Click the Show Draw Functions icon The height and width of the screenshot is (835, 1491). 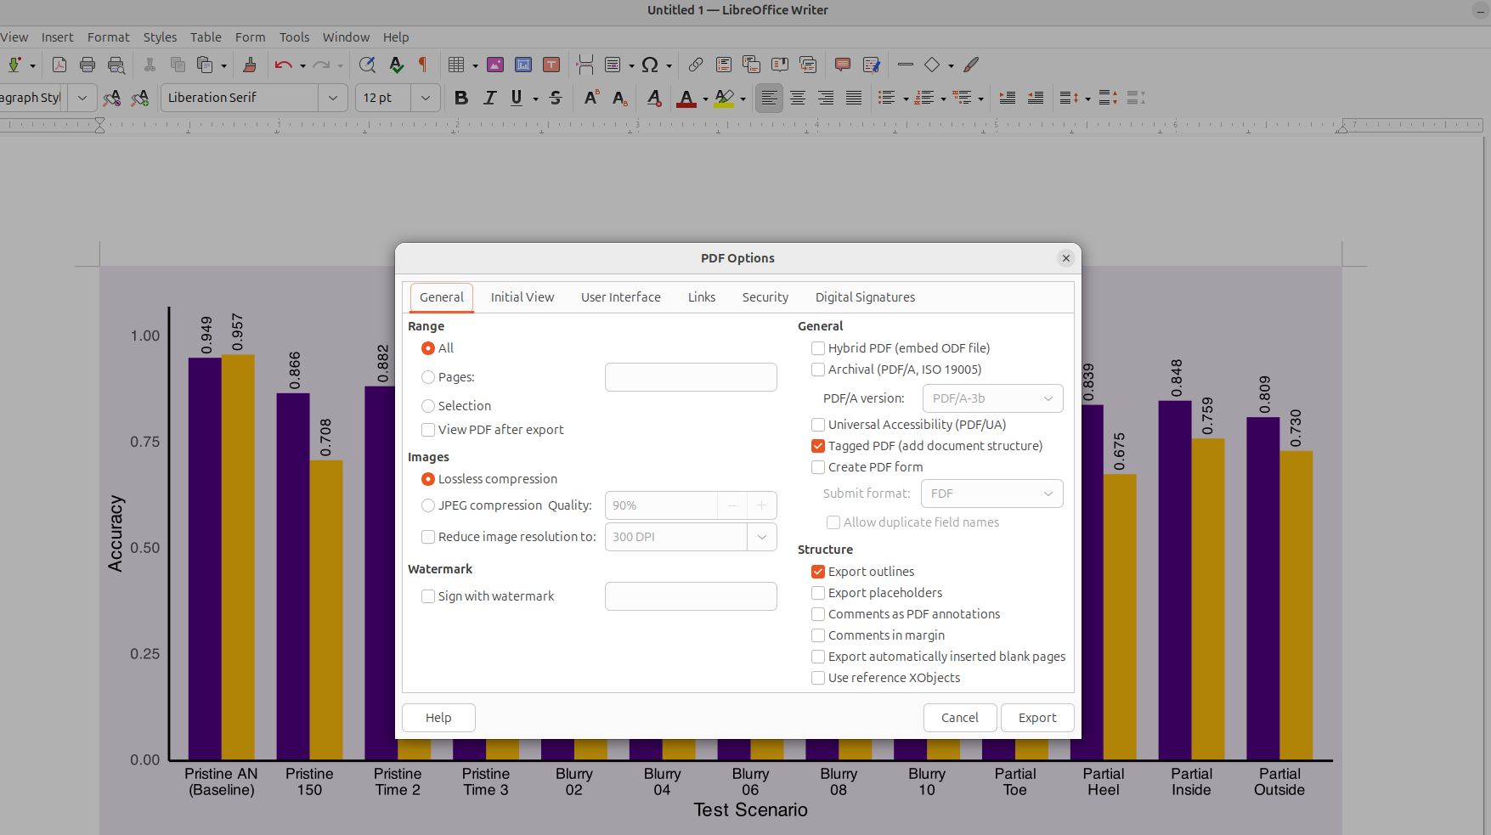point(971,65)
